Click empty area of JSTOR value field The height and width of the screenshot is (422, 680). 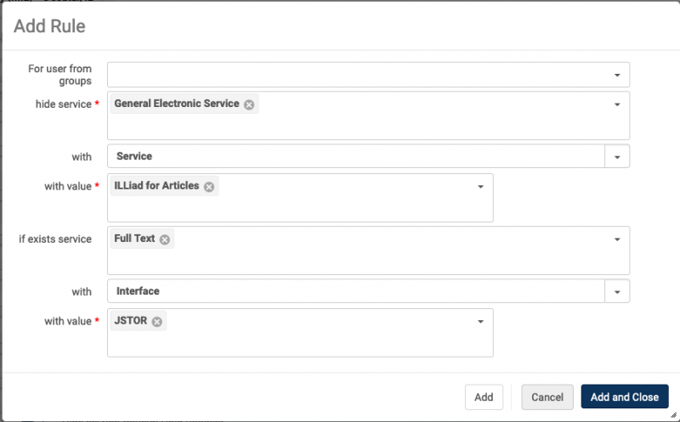300,345
